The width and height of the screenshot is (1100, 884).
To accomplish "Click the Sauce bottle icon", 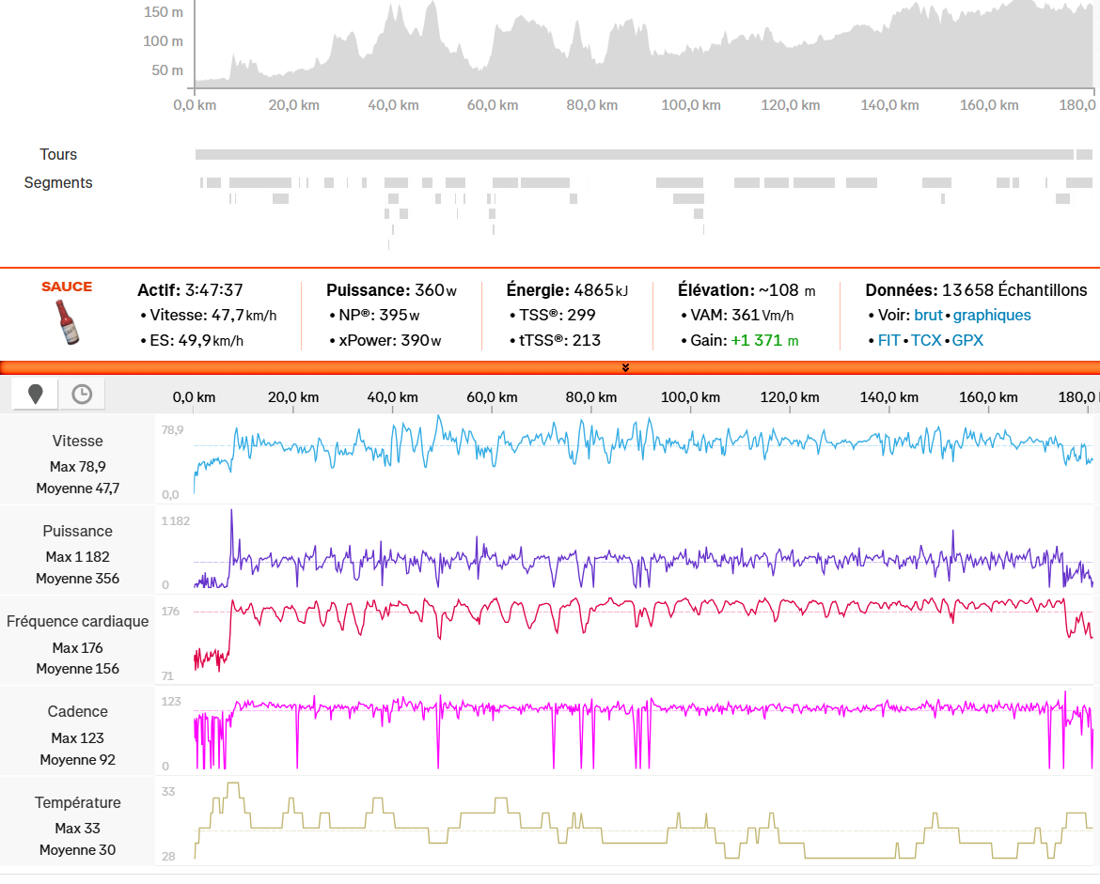I will coord(67,322).
